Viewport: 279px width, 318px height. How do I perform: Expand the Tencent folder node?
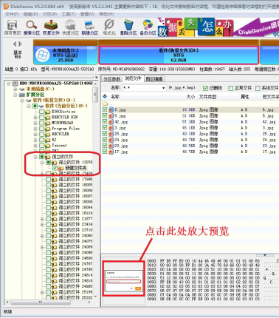coord(35,146)
